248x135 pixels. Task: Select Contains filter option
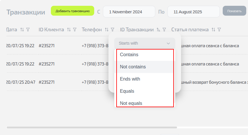point(129,54)
